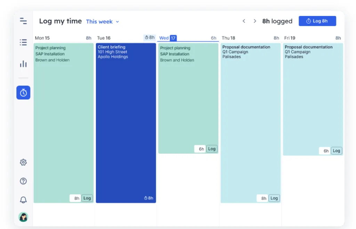
Task: Log Monday's Project planning entry
Action: pyautogui.click(x=87, y=198)
